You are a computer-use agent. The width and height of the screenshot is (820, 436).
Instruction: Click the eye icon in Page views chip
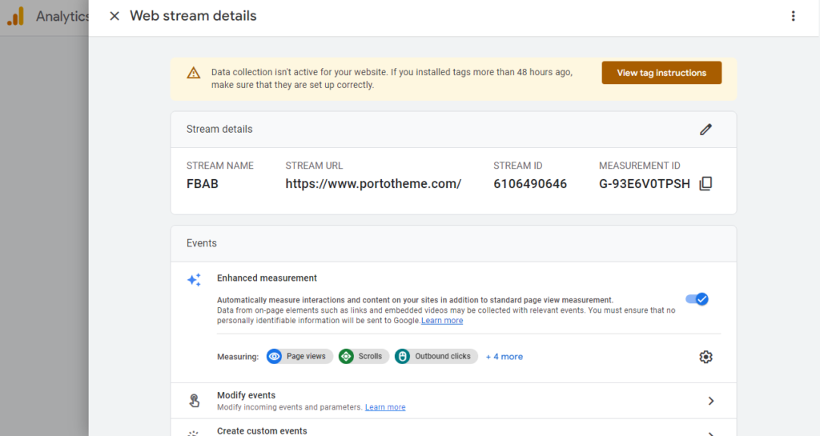274,356
